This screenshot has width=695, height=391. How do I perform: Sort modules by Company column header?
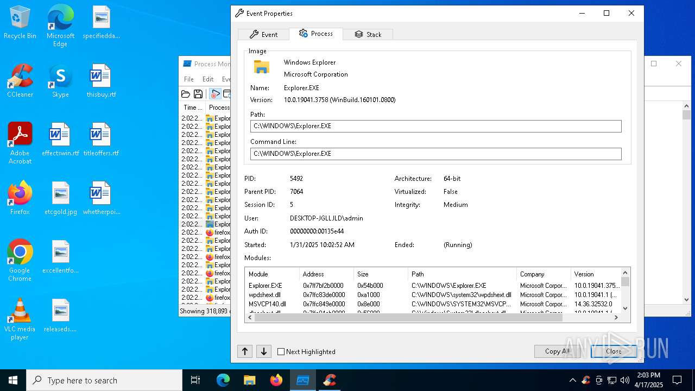(544, 274)
